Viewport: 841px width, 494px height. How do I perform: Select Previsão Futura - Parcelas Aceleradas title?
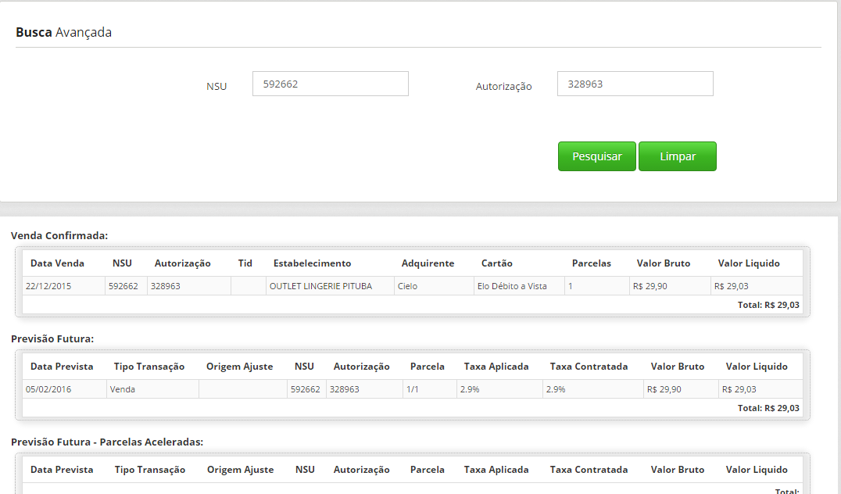pos(107,442)
